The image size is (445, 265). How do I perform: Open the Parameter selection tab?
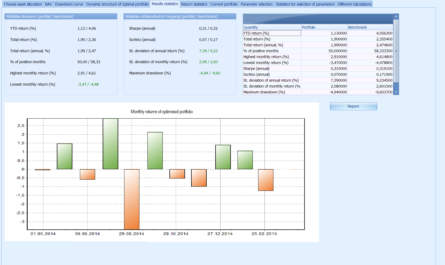pos(257,4)
